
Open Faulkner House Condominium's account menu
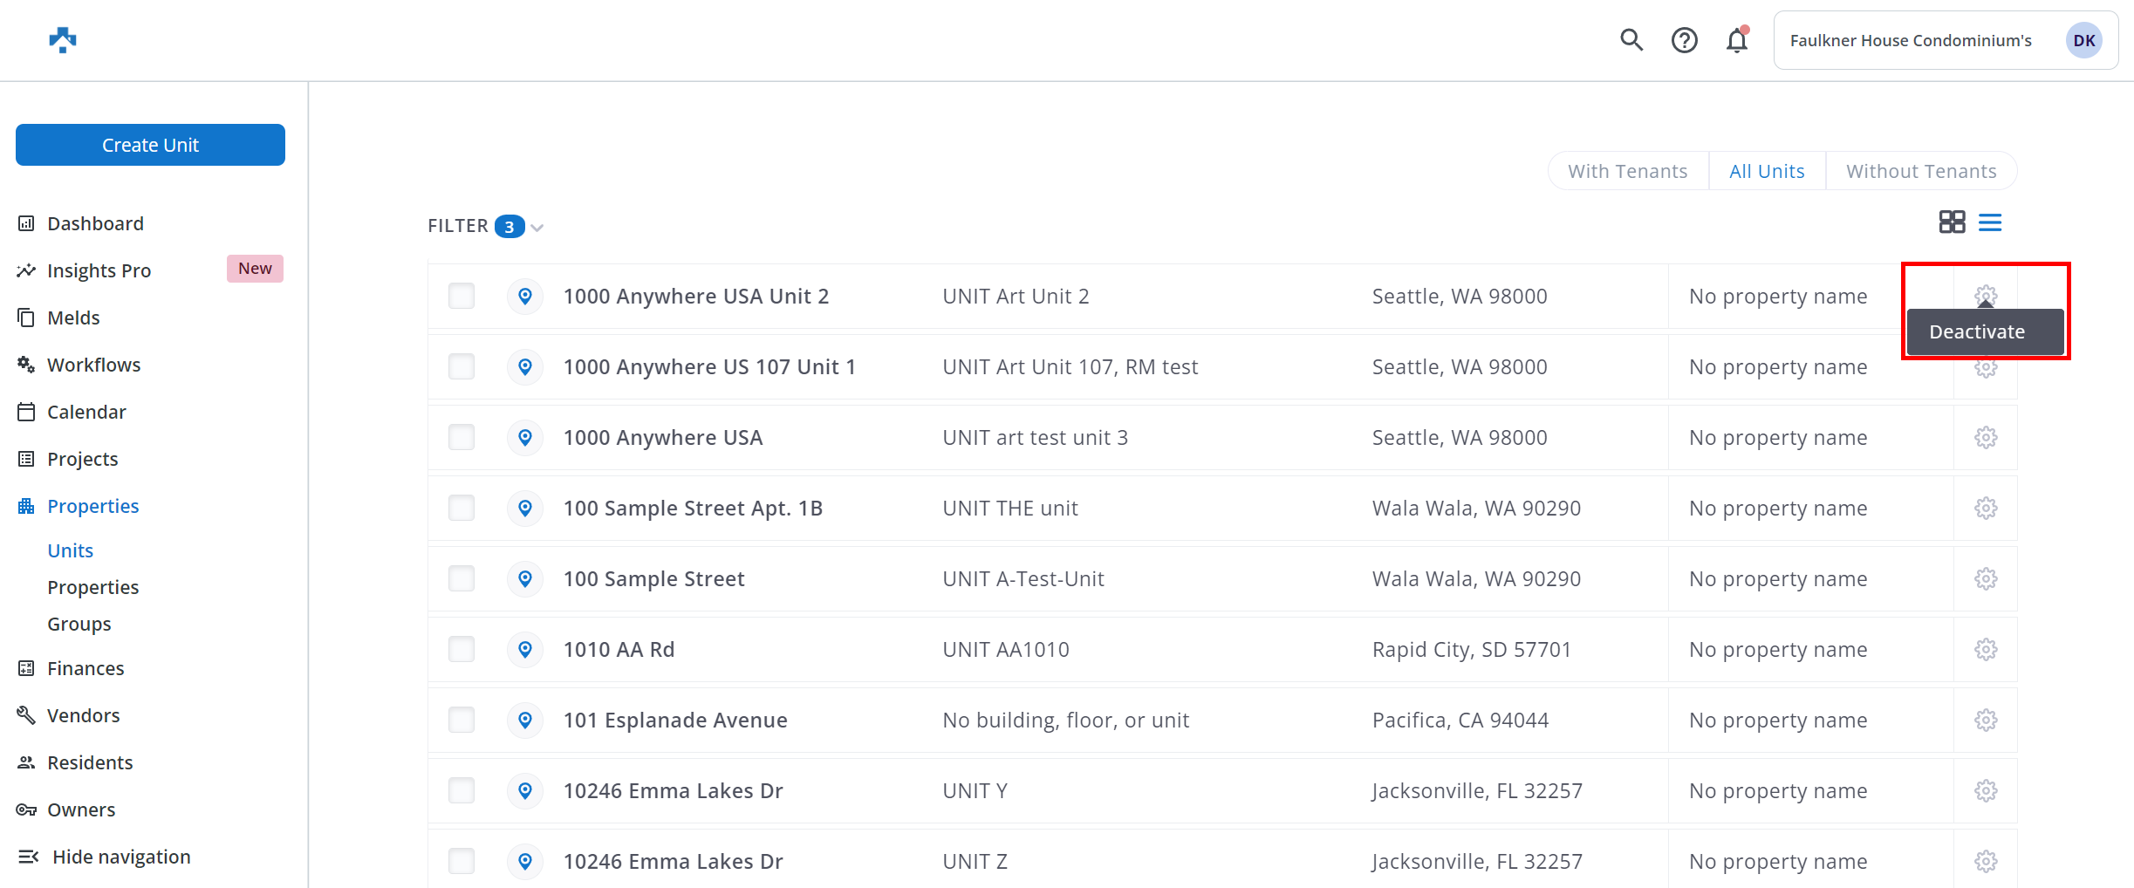pos(1946,40)
